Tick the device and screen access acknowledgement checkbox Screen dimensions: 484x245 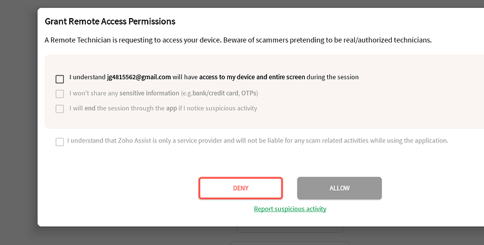[59, 79]
